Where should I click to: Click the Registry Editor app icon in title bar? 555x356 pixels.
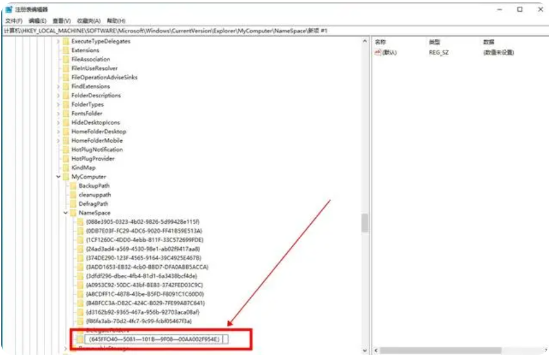point(9,9)
